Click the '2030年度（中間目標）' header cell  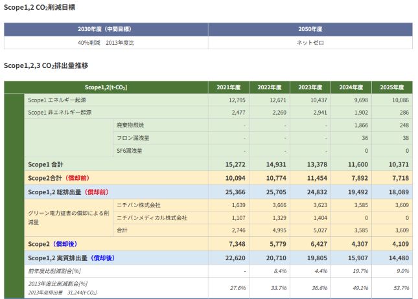pos(106,29)
